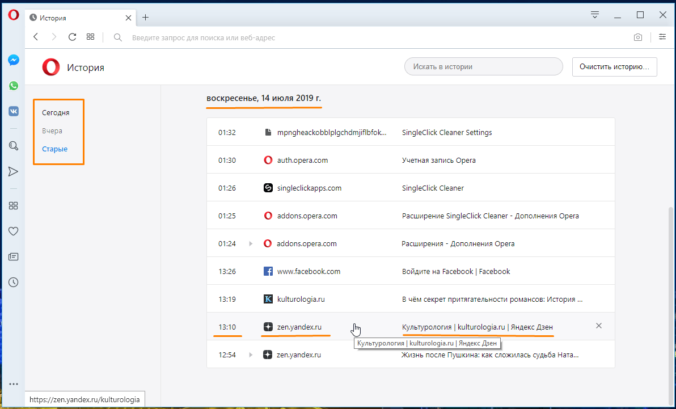Viewport: 676px width, 409px height.
Task: Select the История tab
Action: coord(80,18)
